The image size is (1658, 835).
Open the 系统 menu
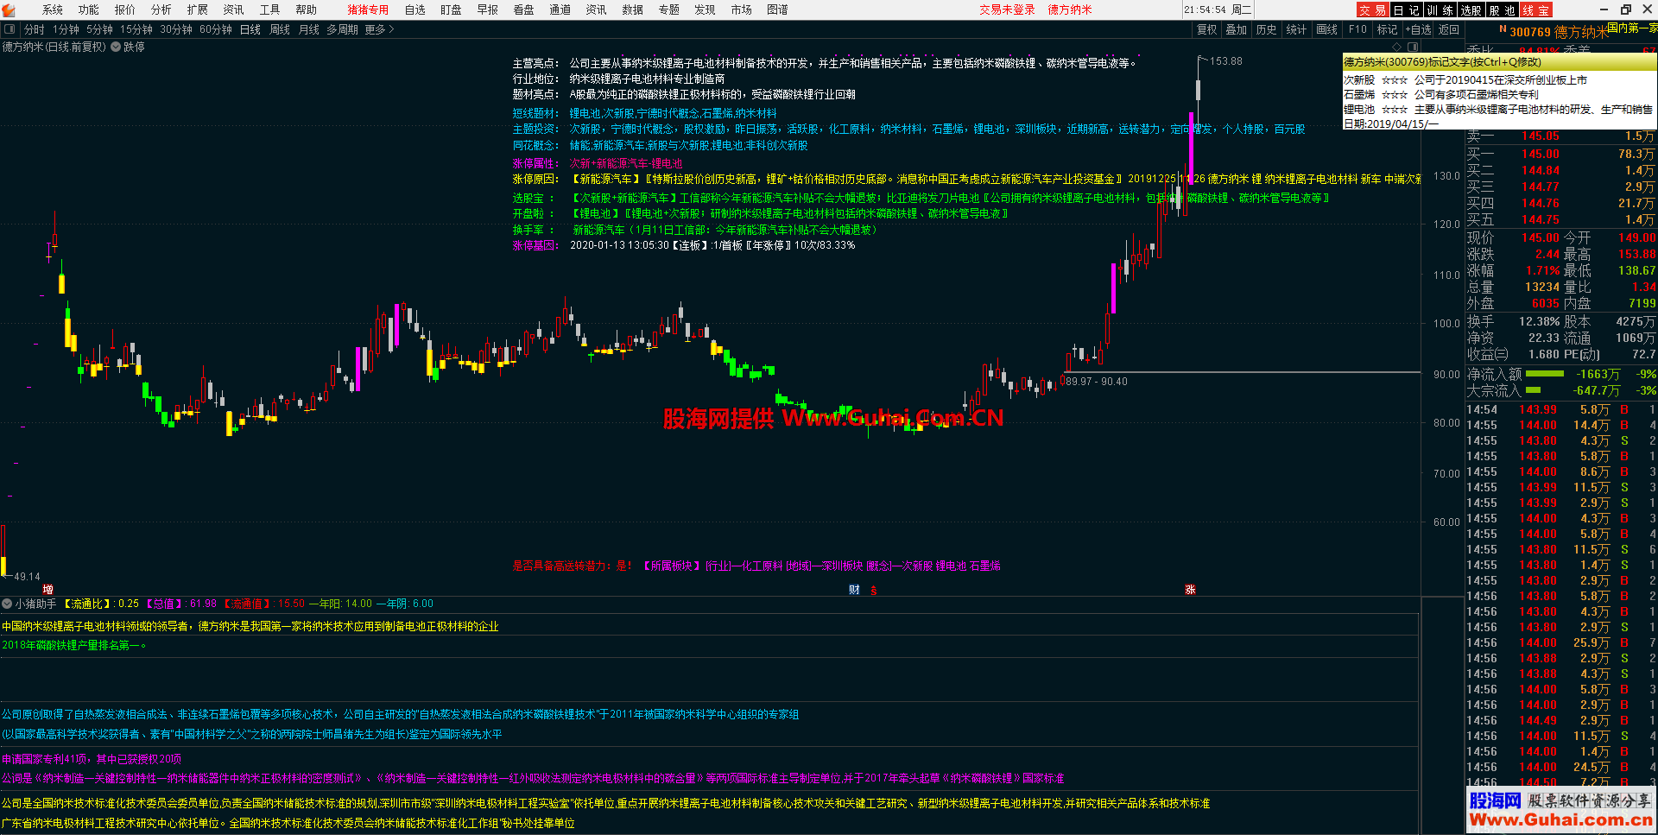tap(53, 9)
